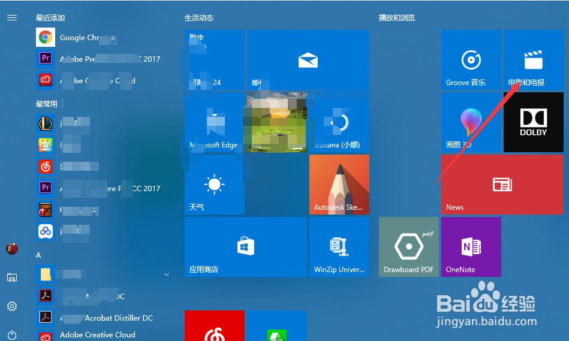Open the calendar-like colorful app icon in most used
This screenshot has height=341, width=569.
point(46,145)
